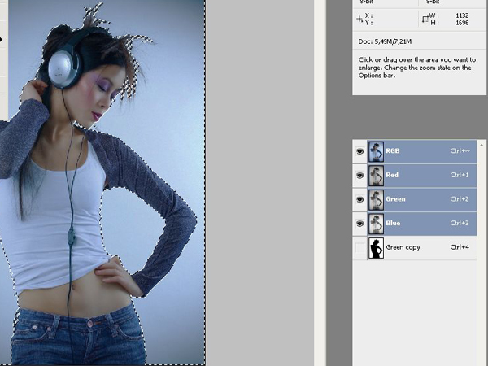This screenshot has width=488, height=366.
Task: Click the Doc size readout
Action: pyautogui.click(x=385, y=41)
